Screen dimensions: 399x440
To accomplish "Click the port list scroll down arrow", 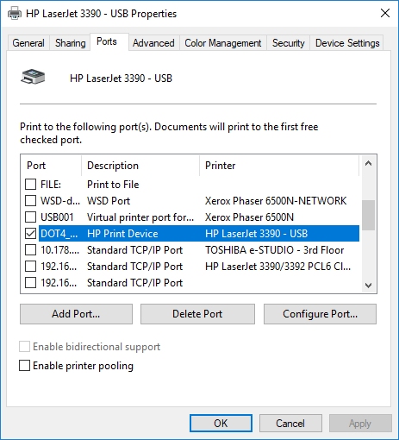I will (368, 286).
